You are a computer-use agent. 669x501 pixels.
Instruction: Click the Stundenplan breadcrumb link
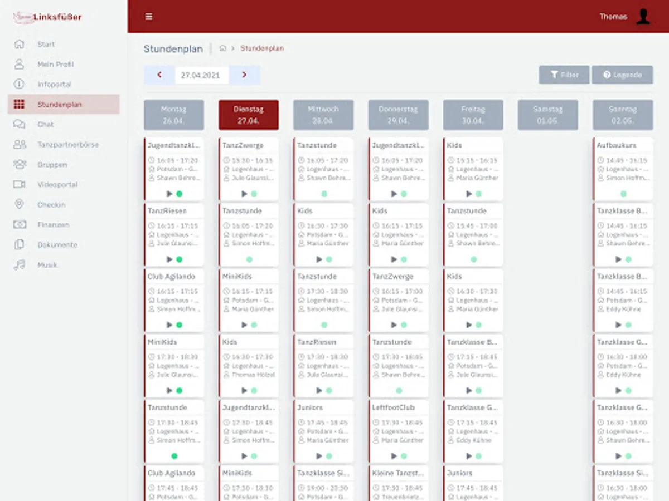(262, 48)
